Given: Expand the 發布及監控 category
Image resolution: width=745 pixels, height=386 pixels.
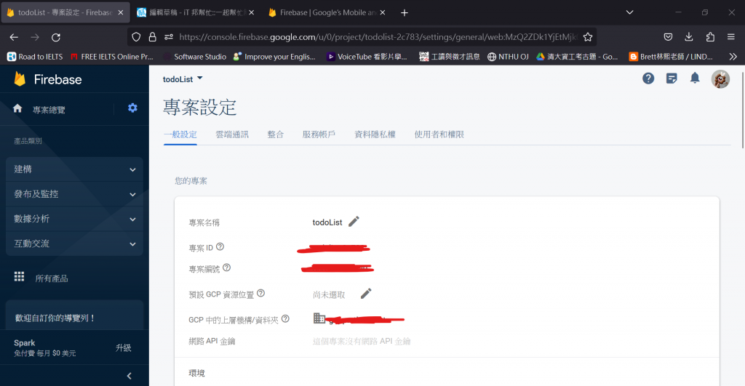Looking at the screenshot, I should 75,194.
